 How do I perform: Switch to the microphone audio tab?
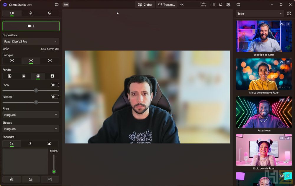point(31,13)
